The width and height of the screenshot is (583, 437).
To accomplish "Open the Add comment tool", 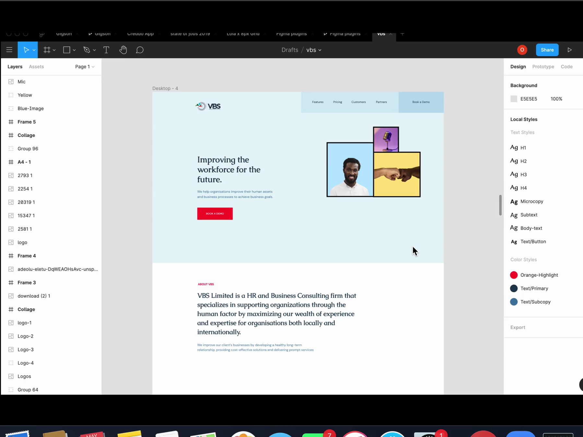I will coord(139,50).
